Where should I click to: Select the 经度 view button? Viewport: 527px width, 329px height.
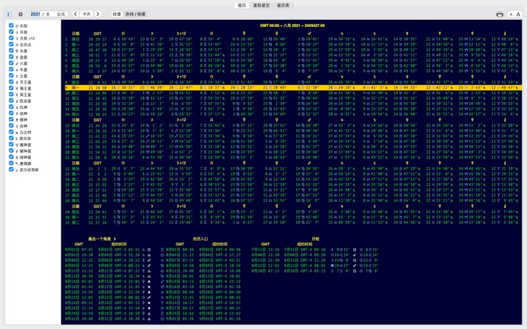117,14
